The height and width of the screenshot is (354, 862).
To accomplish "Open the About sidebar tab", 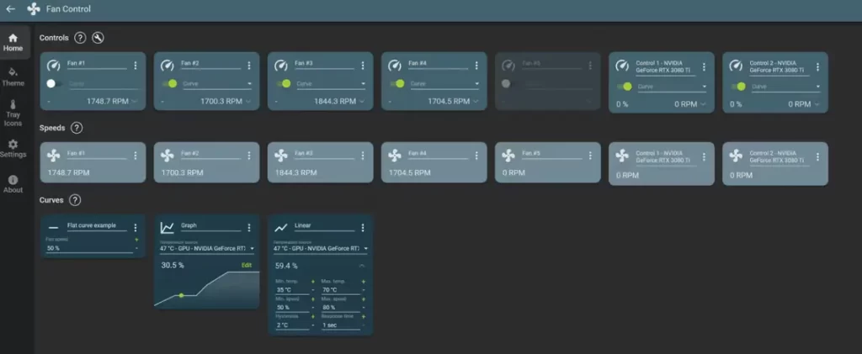I will tap(13, 184).
